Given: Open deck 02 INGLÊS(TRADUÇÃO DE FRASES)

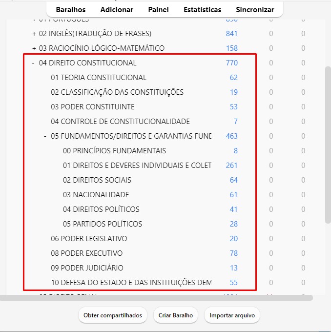Looking at the screenshot, I should point(95,34).
